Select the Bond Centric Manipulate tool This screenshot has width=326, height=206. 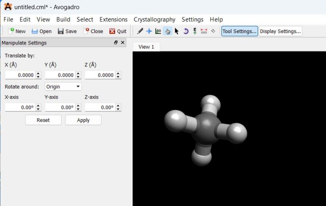tap(158, 31)
